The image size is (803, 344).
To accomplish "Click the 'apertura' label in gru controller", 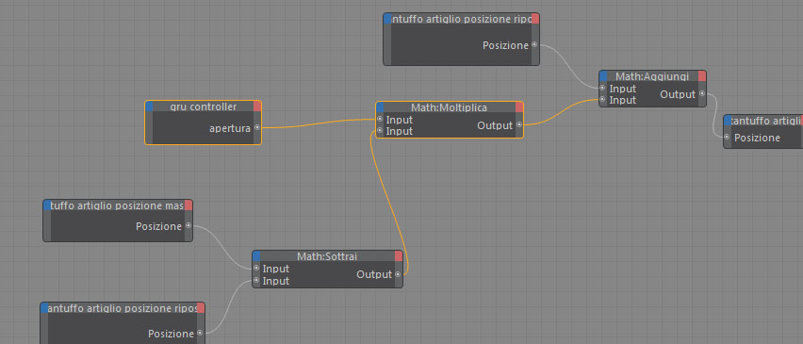I will pos(230,128).
